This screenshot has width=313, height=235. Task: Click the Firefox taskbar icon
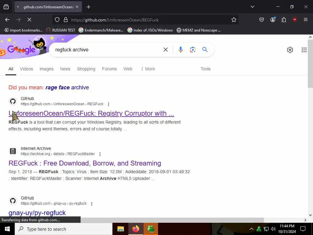point(136,229)
